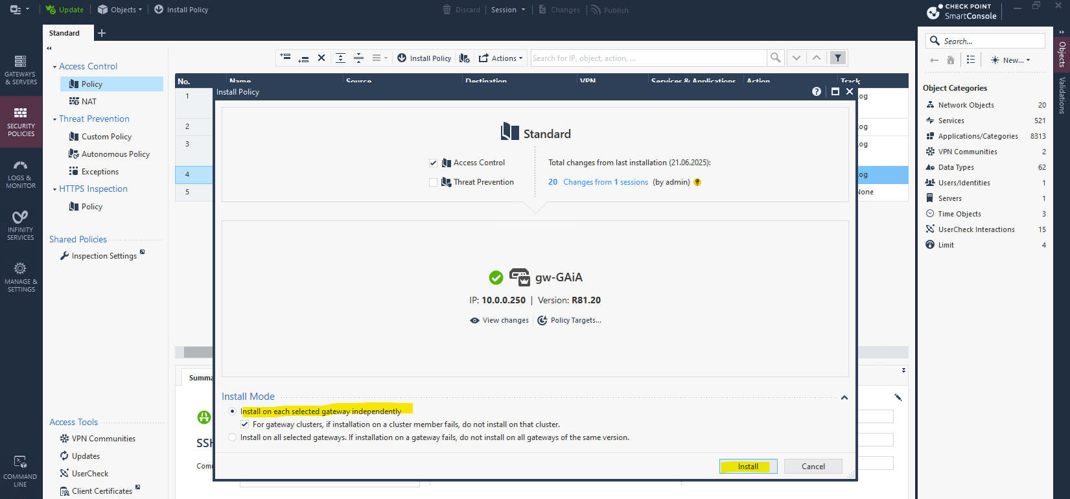The width and height of the screenshot is (1070, 499).
Task: Click policy settings icon beside Install Policy
Action: click(x=465, y=58)
